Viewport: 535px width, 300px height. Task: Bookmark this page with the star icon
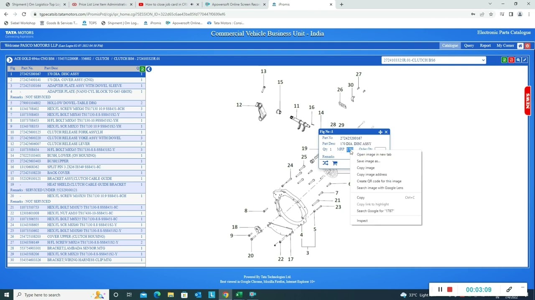tap(491, 14)
